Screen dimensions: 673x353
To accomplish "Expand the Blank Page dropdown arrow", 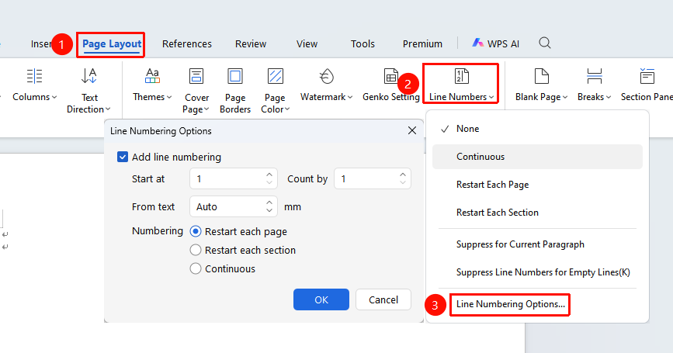I will (565, 97).
